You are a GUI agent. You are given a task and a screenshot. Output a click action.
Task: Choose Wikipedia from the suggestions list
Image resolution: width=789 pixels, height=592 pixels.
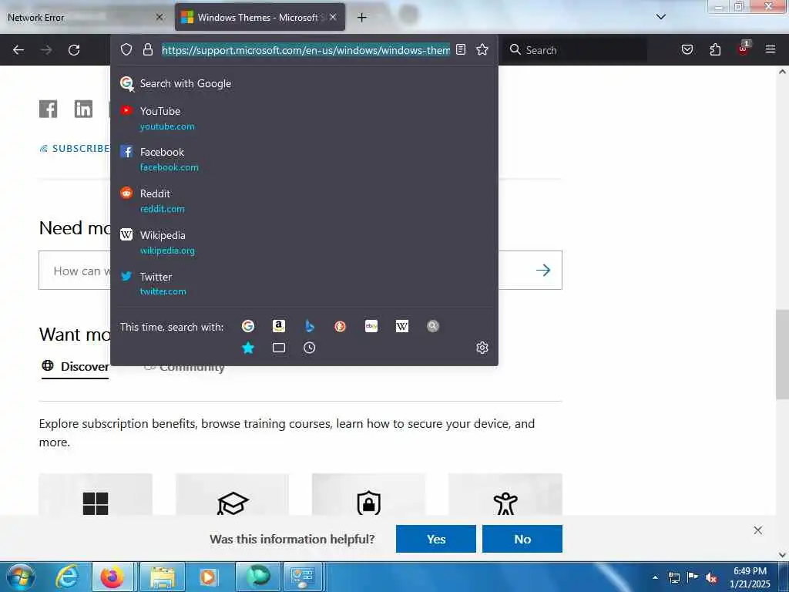click(304, 243)
